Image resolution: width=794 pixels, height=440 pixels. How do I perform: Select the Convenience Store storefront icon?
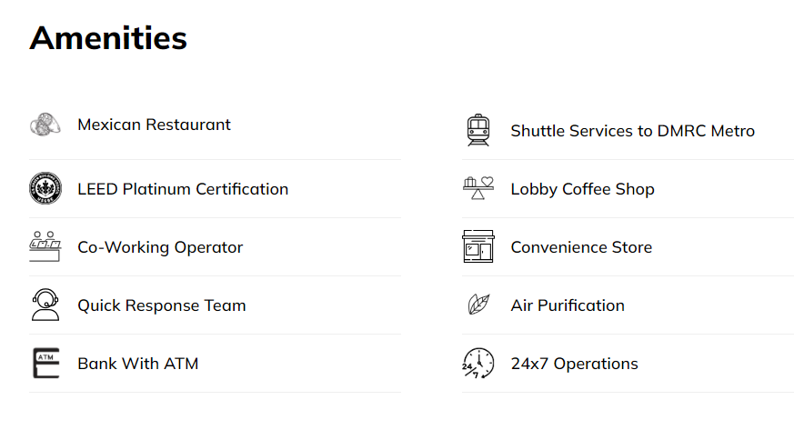pos(478,246)
